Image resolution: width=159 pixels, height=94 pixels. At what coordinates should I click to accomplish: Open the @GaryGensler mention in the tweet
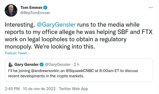56,25
